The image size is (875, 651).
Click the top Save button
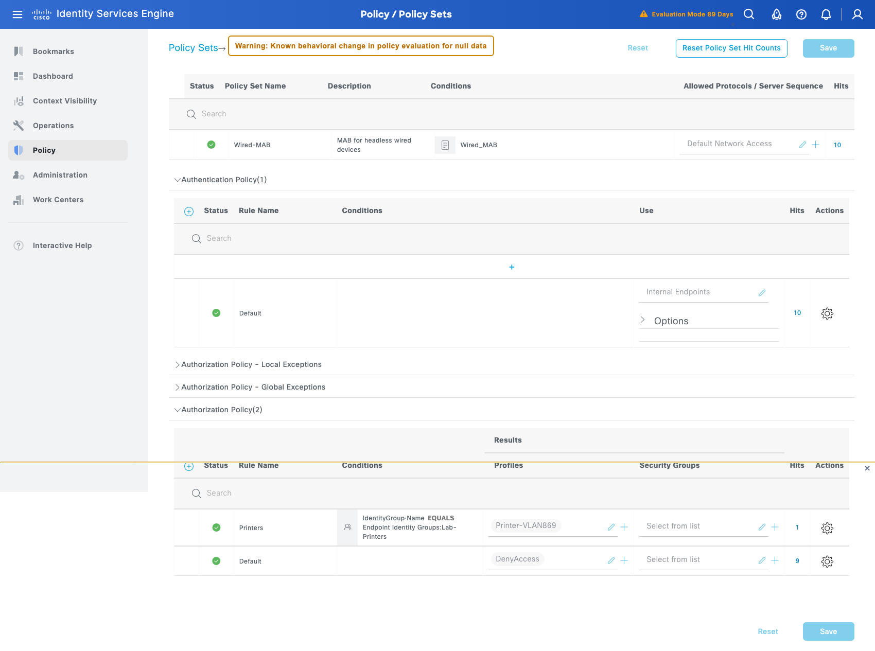(x=828, y=48)
